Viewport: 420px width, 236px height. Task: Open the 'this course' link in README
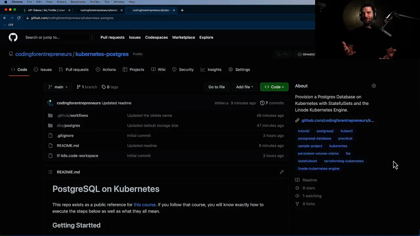[144, 205]
